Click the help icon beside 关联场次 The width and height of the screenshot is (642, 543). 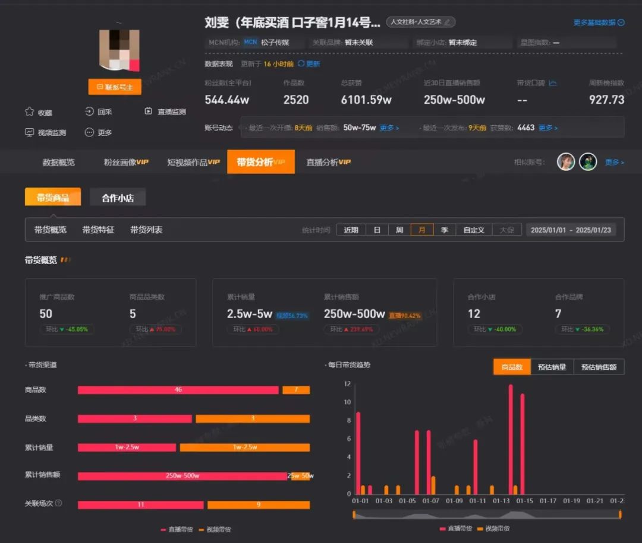pyautogui.click(x=58, y=503)
